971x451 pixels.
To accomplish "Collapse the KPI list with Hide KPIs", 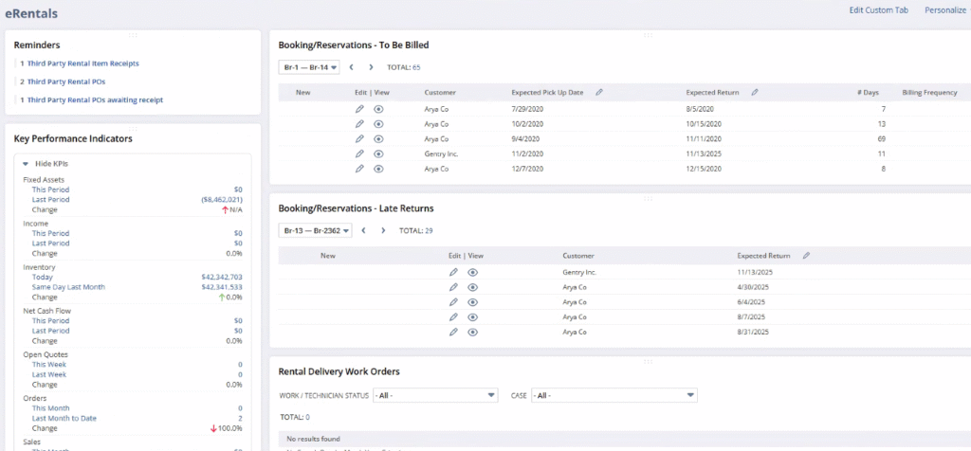I will [50, 164].
